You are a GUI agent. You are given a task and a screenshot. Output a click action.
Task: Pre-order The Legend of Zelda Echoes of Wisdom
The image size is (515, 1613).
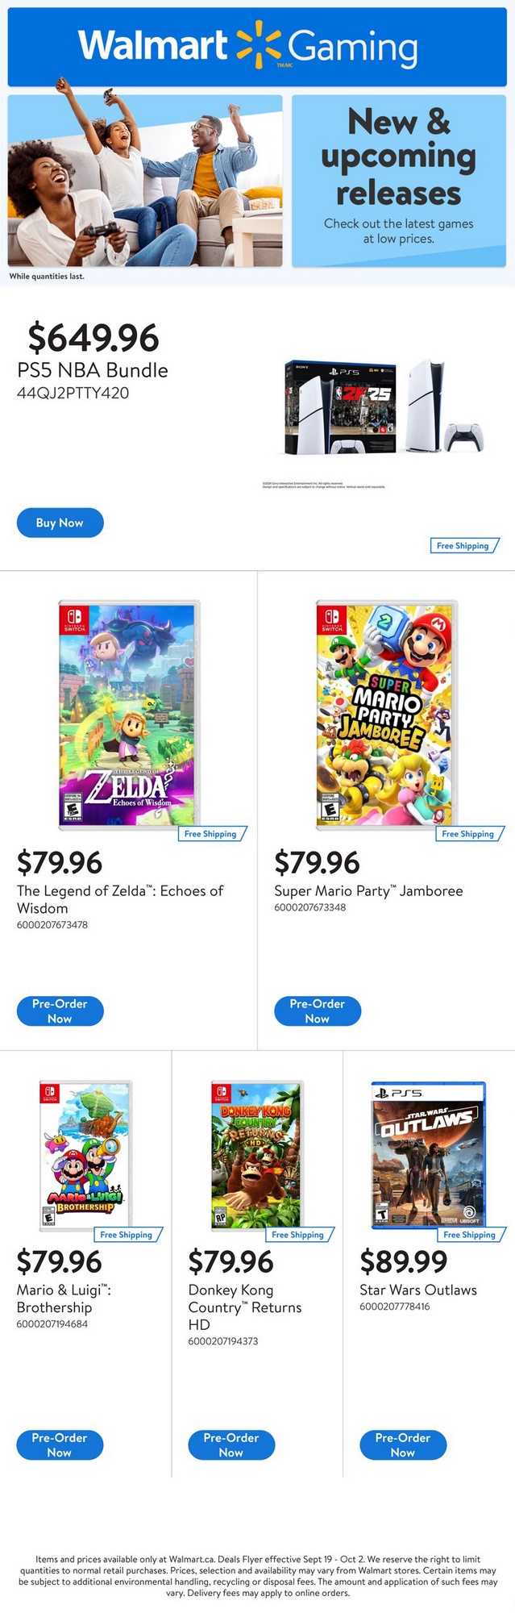(x=60, y=1011)
